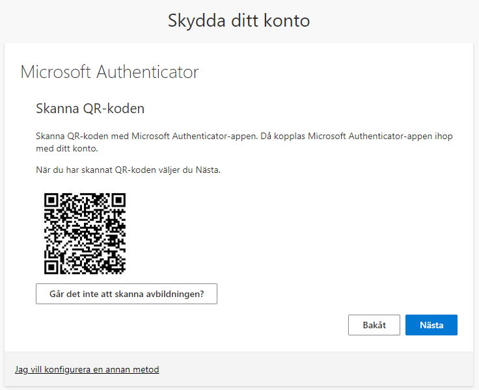Image resolution: width=479 pixels, height=390 pixels.
Task: Go back with the Bakåt button
Action: [x=374, y=325]
